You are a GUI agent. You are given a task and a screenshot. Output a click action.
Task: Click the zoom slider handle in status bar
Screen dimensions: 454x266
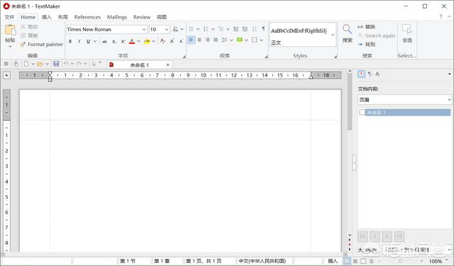point(400,261)
